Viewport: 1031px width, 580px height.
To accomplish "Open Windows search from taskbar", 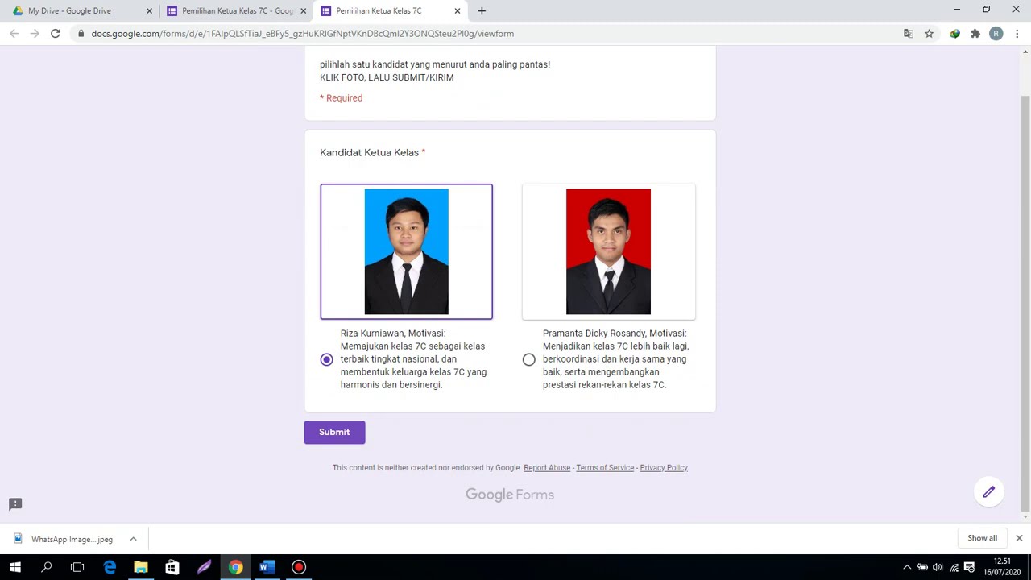I will (x=47, y=567).
